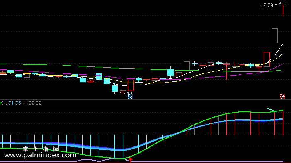
Task: Open the www.palmindex.com watermark link
Action: 40,155
